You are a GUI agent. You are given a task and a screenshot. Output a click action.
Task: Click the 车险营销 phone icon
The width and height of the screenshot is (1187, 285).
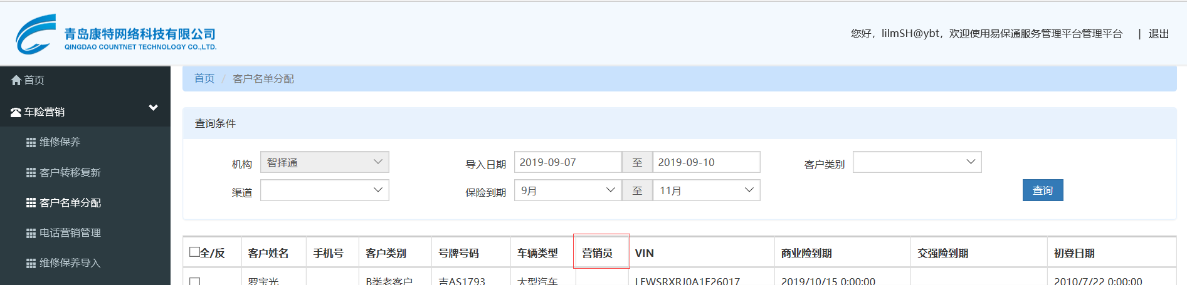(x=16, y=112)
